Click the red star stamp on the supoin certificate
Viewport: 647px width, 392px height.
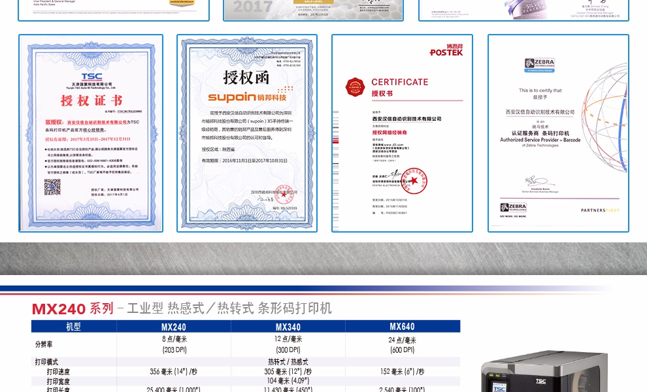[x=284, y=194]
